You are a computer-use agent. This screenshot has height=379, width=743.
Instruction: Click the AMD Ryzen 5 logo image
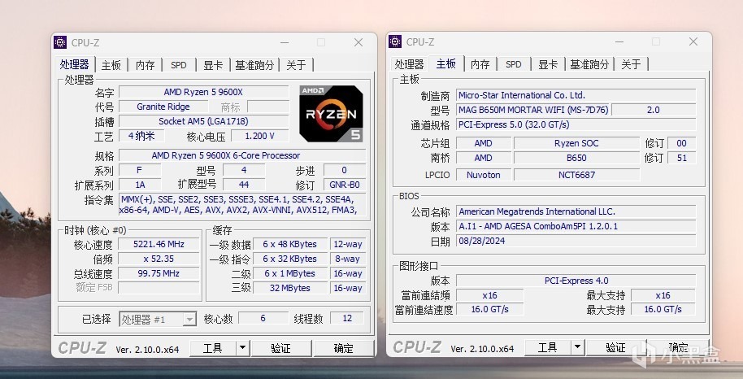pyautogui.click(x=331, y=114)
